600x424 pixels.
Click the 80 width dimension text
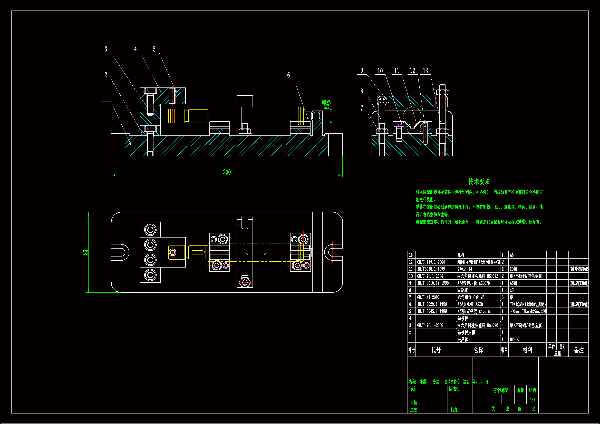85,252
